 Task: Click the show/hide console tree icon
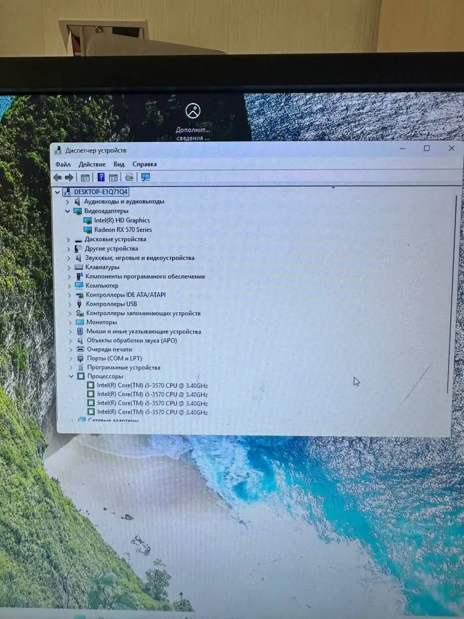pos(85,177)
